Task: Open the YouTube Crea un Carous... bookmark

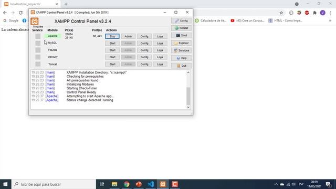Action: [247, 20]
